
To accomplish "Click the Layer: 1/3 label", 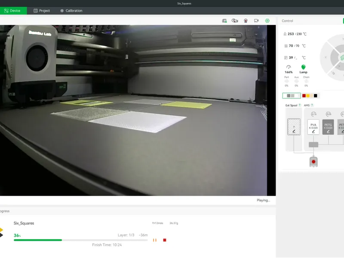I will point(126,235).
